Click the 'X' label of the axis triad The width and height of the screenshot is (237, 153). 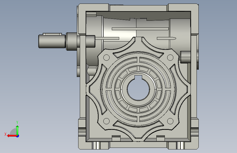click(5, 134)
